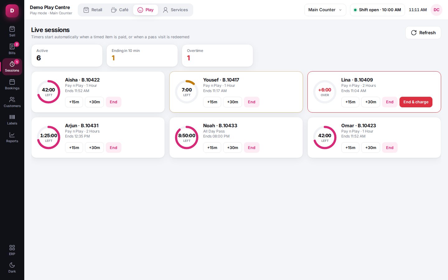
Task: Add 30 minutes to Lina's session
Action: (371, 102)
